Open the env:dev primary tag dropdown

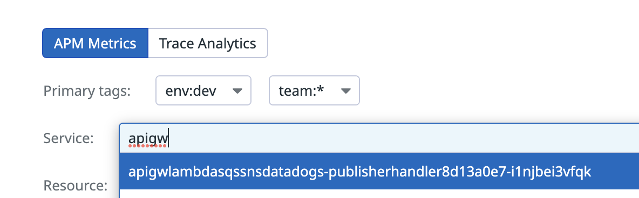click(203, 91)
